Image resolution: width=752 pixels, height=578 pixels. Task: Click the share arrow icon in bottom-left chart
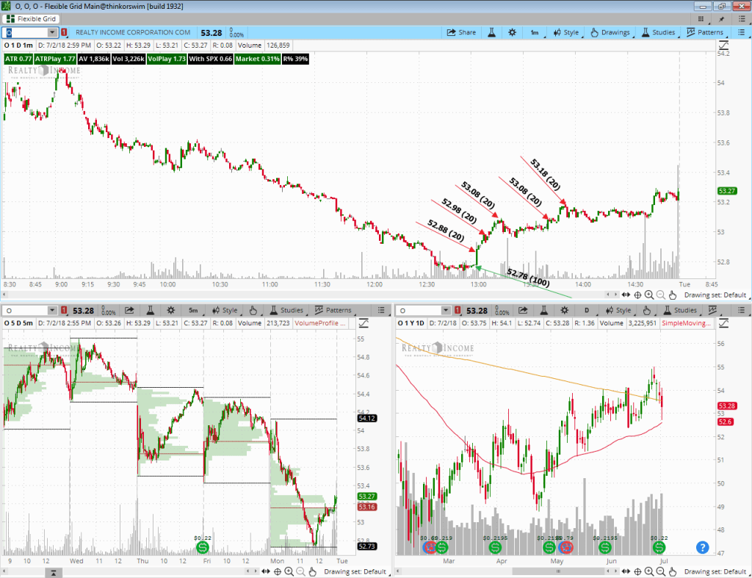[x=129, y=310]
